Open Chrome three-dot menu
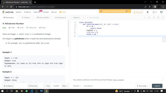 pyautogui.click(x=163, y=7)
